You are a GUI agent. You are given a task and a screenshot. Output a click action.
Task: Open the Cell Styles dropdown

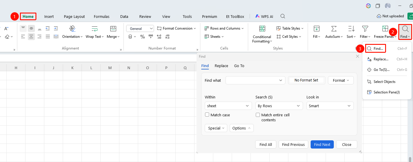[x=289, y=37]
